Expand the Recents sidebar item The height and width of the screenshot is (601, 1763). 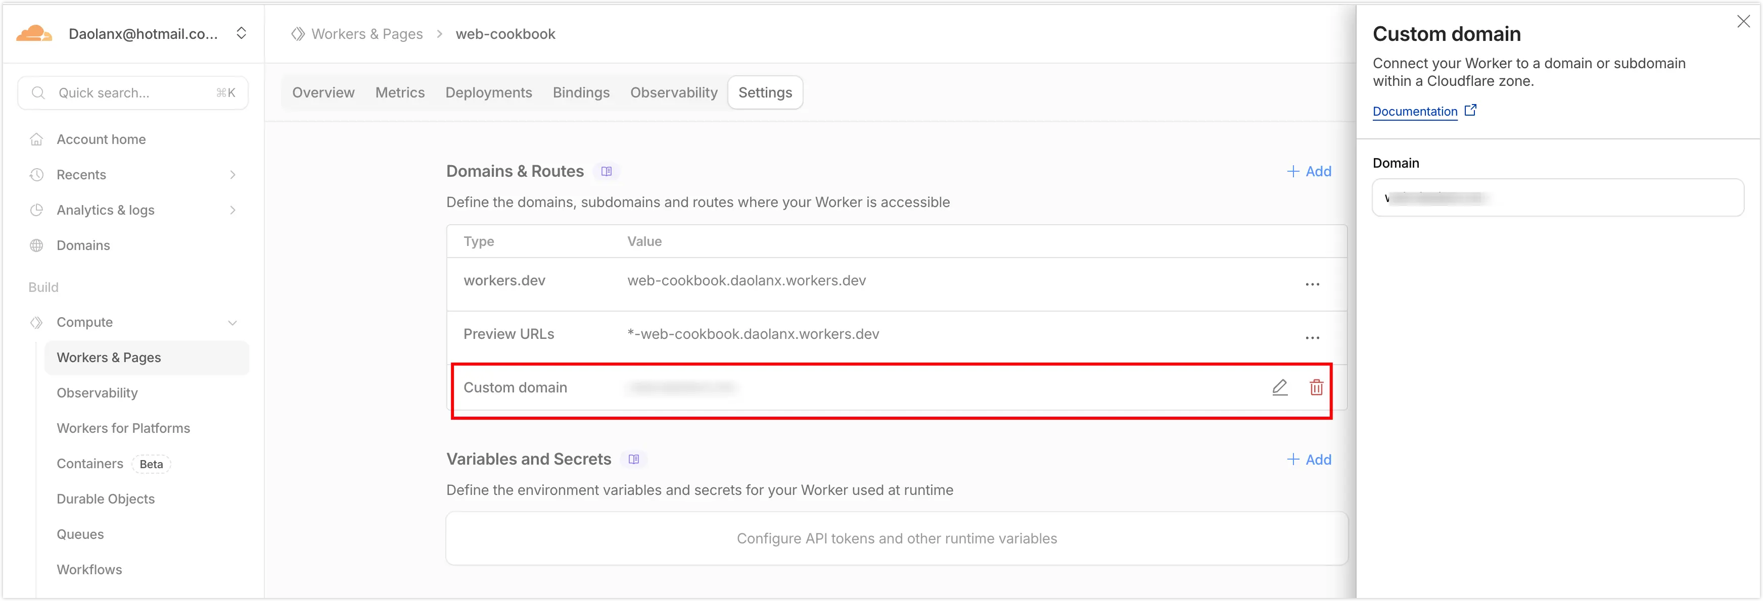click(x=233, y=175)
